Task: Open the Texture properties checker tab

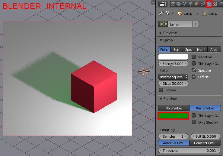Action: point(215,4)
